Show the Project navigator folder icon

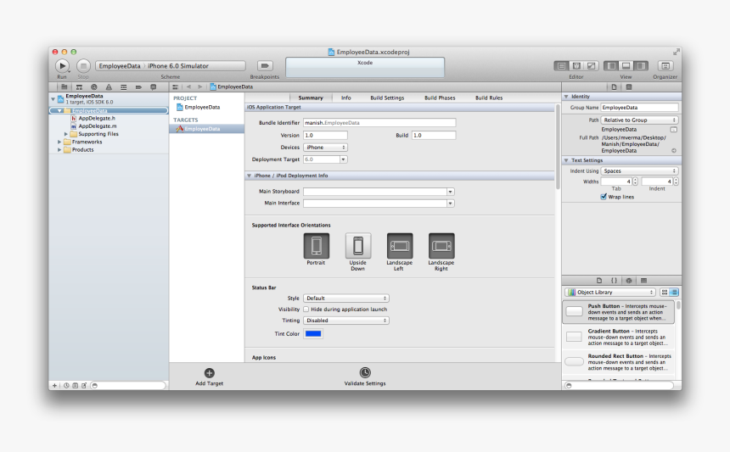click(x=65, y=87)
